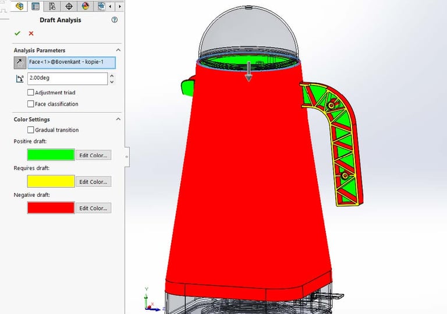Open Draft Analysis help icon
The width and height of the screenshot is (447, 314).
[114, 20]
